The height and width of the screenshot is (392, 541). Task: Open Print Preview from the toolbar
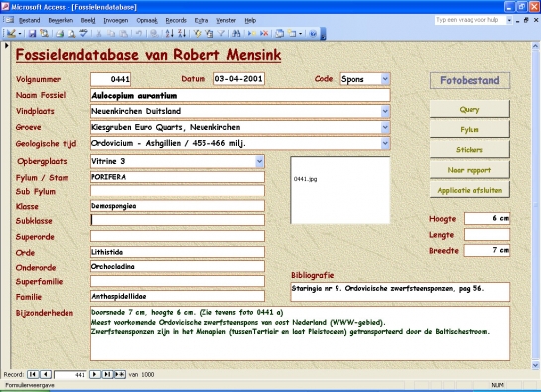coord(71,33)
